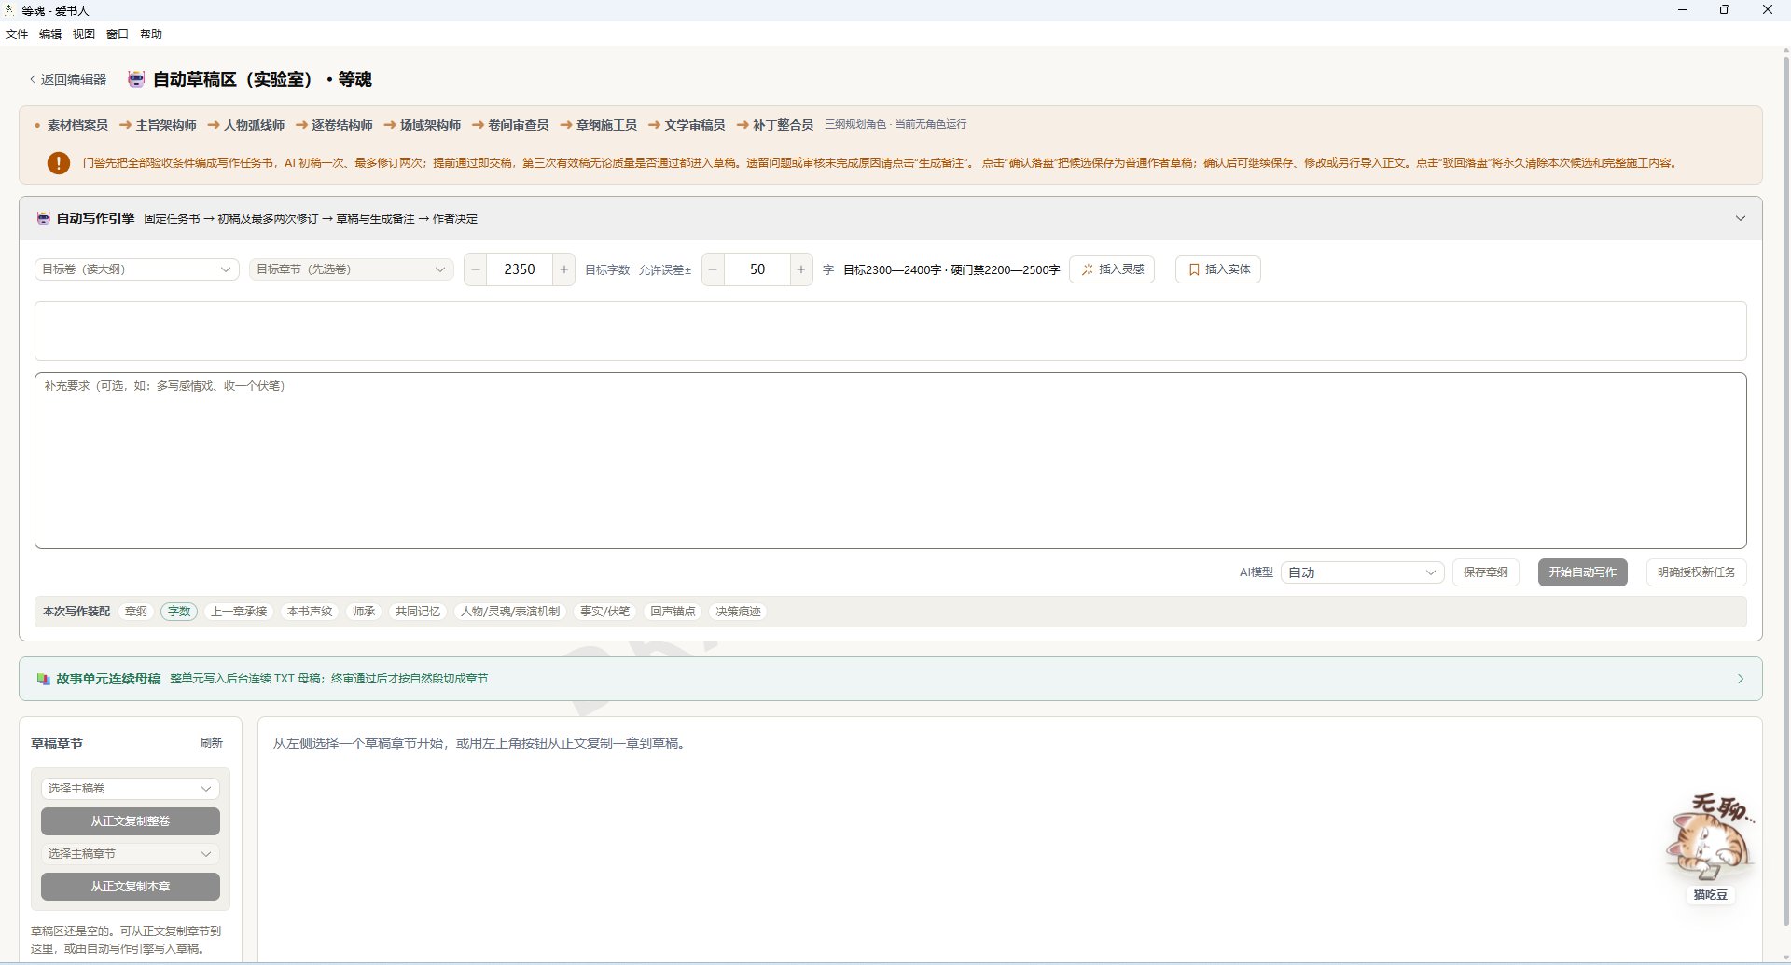The image size is (1791, 965).
Task: Click 刷新 in the 草稿章节 panel
Action: pos(212,743)
